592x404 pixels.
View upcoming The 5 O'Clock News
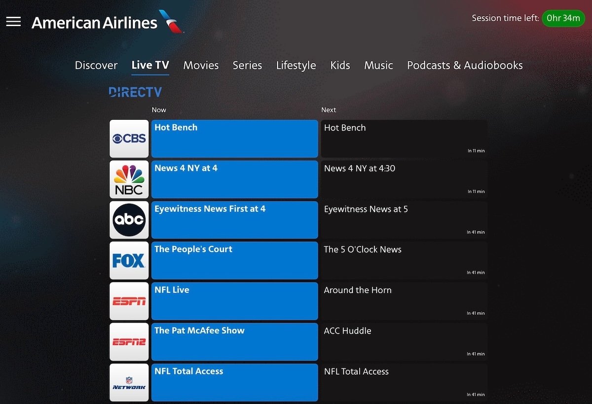pos(404,261)
